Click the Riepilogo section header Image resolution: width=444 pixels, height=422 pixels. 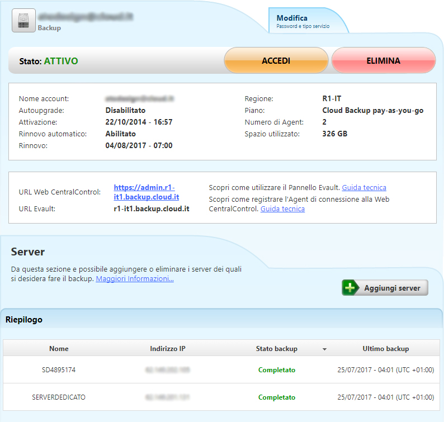[x=24, y=320]
